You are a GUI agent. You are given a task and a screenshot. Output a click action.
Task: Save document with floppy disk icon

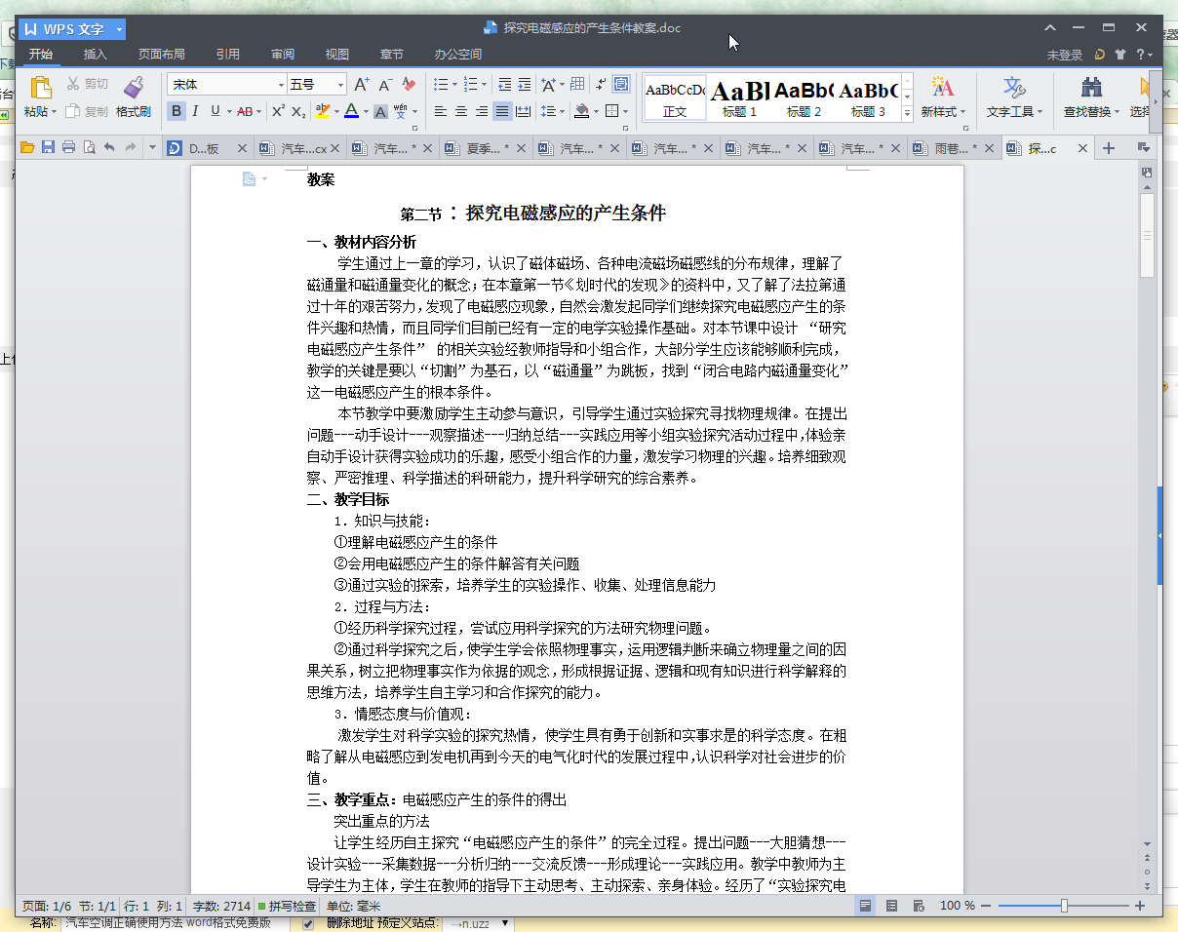48,148
